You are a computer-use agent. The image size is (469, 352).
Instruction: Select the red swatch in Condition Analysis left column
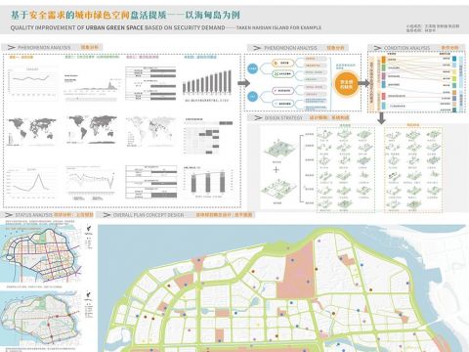pos(383,96)
